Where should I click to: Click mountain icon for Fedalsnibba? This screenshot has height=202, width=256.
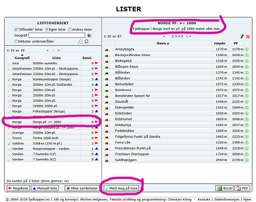(107, 131)
